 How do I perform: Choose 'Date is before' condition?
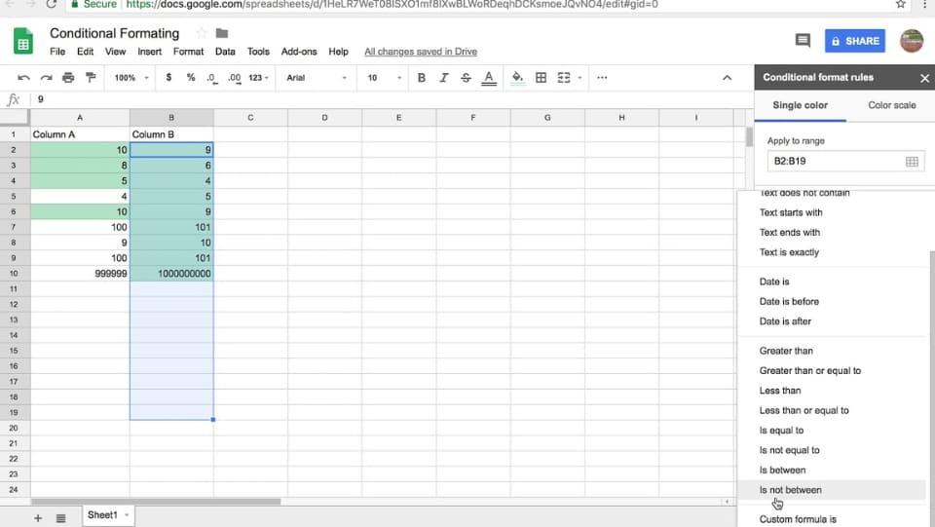coord(831,301)
